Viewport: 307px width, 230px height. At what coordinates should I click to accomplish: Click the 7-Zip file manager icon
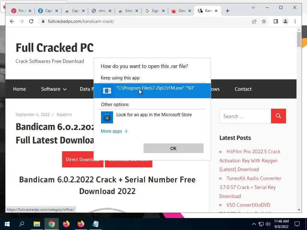pos(107,90)
